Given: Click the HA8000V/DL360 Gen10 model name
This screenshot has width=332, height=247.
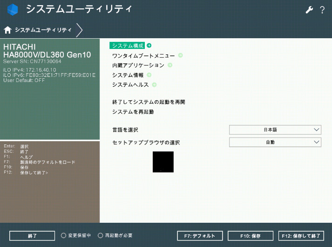Looking at the screenshot, I should pyautogui.click(x=47, y=55).
